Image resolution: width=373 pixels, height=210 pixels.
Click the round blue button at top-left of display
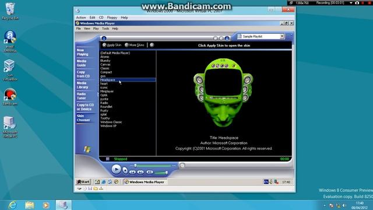coord(104,38)
